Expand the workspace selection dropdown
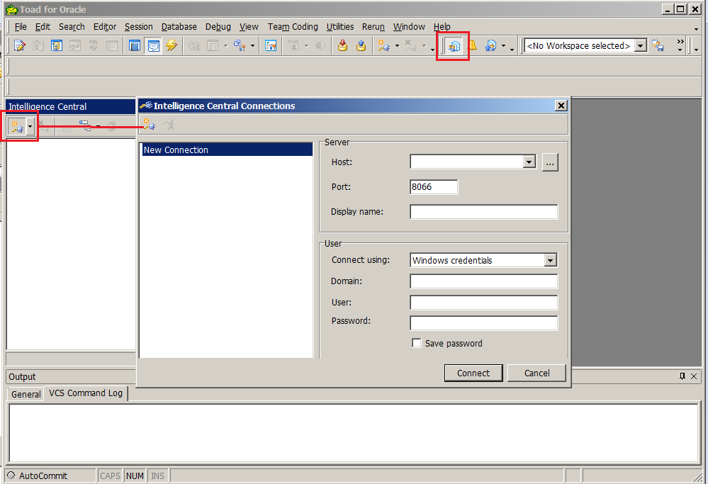The width and height of the screenshot is (708, 484). 641,46
